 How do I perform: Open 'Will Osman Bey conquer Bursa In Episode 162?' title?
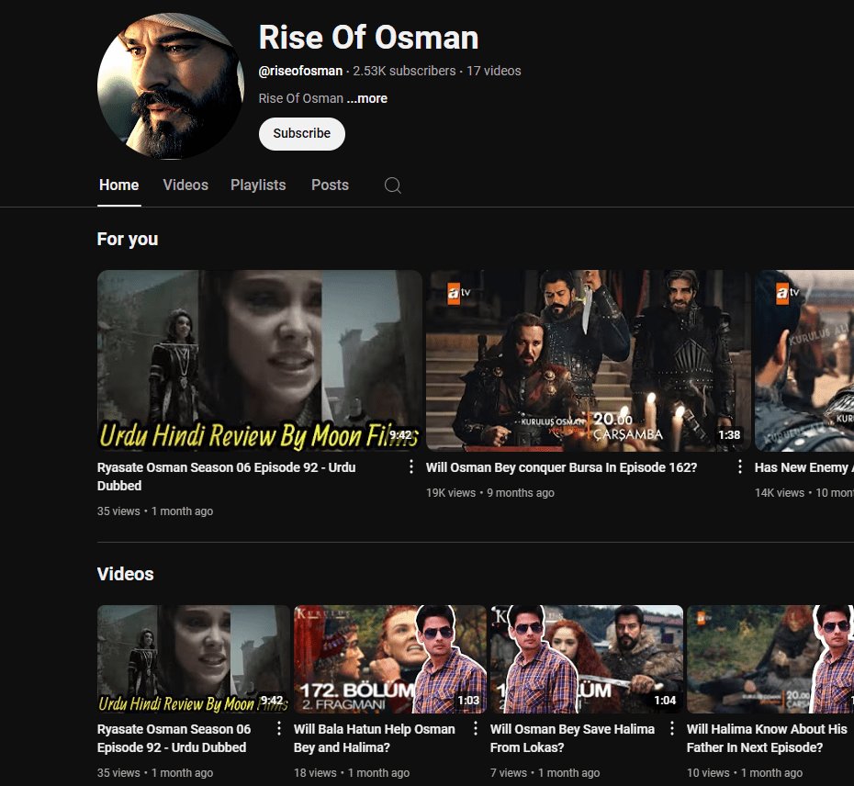point(561,467)
